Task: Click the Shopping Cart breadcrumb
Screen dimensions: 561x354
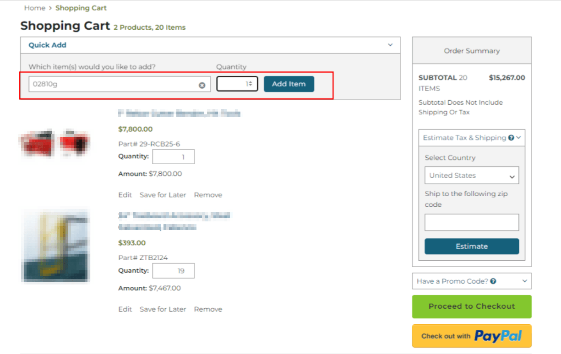Action: 81,8
